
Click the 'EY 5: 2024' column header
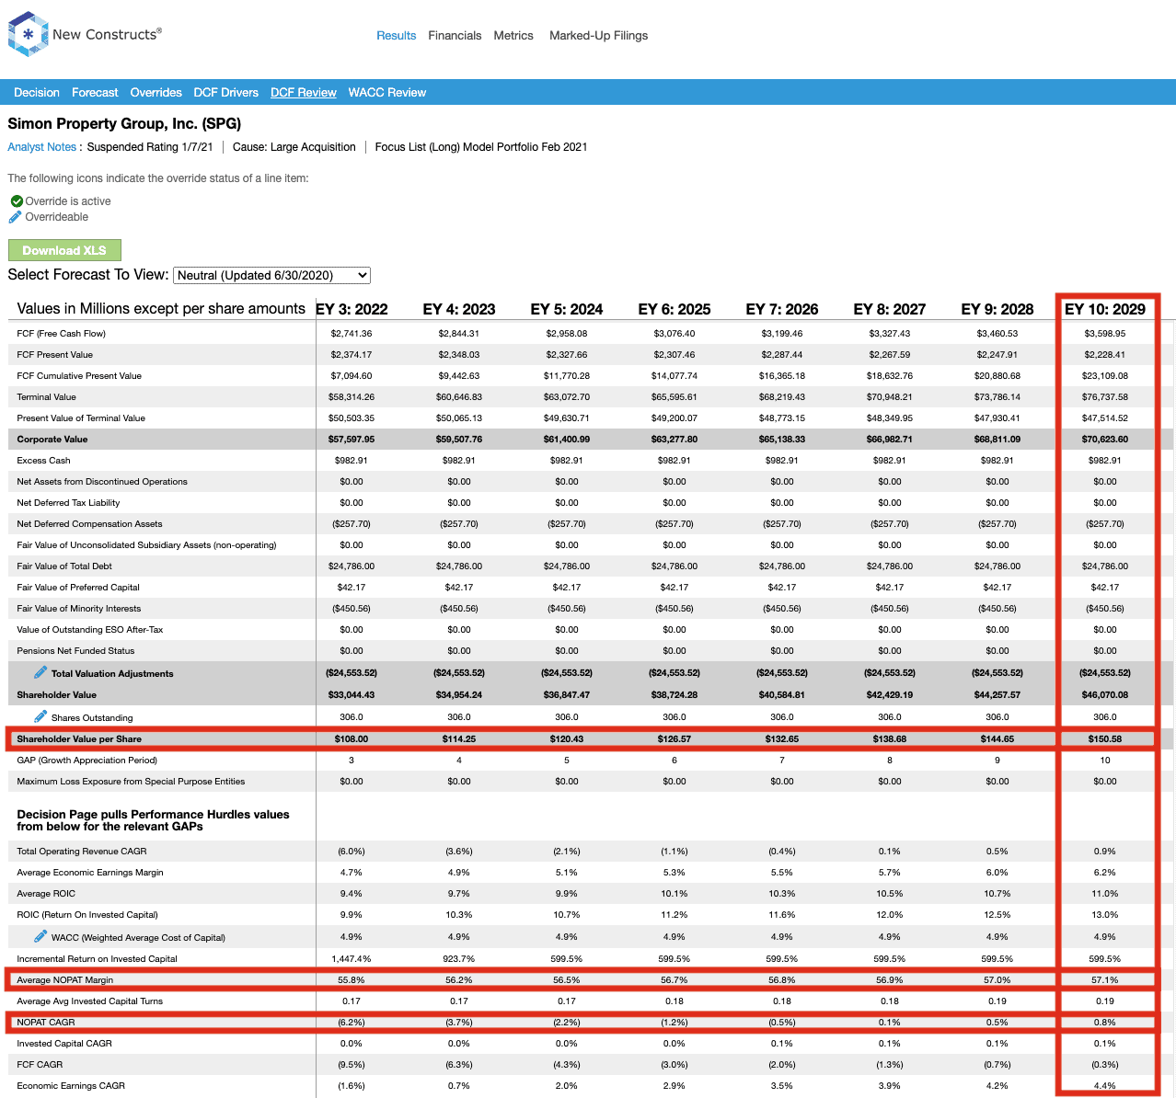coord(567,309)
